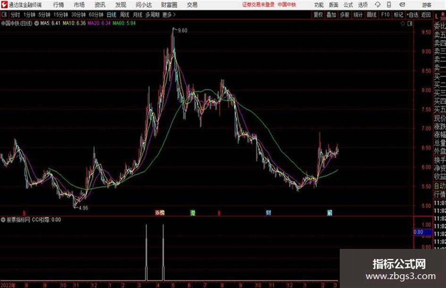The width and height of the screenshot is (446, 288).
Task: Open the 交易 menu
Action: [x=192, y=5]
